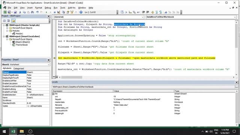
Task: Expand the Me row in Locals window
Action: point(53,94)
